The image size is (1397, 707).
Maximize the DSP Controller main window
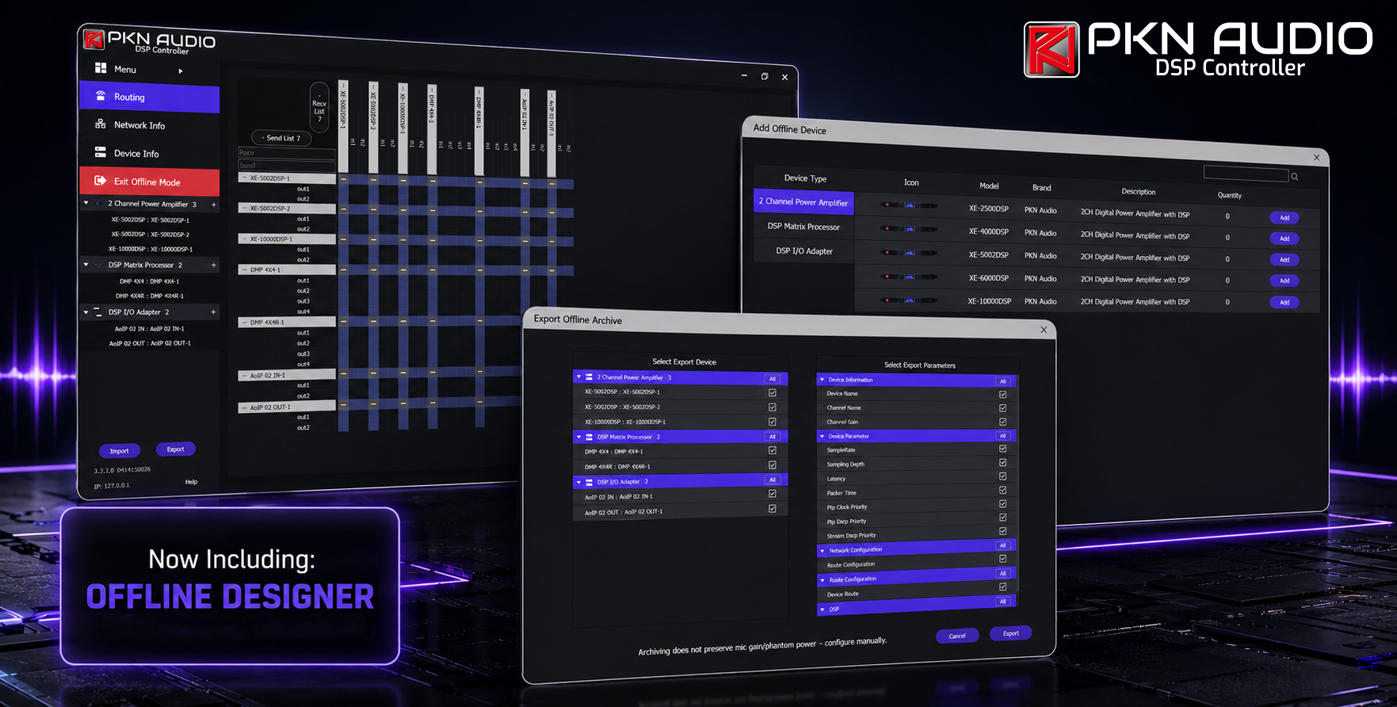[765, 76]
